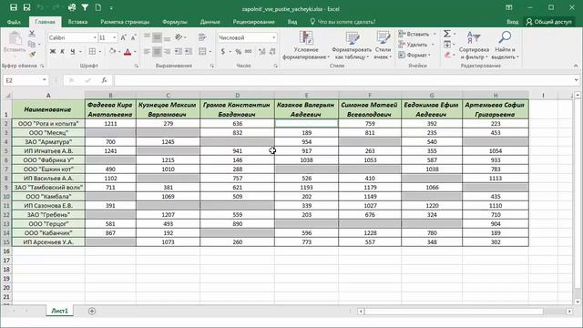Click the AutoSum sigma icon
583x328 pixels.
point(447,34)
